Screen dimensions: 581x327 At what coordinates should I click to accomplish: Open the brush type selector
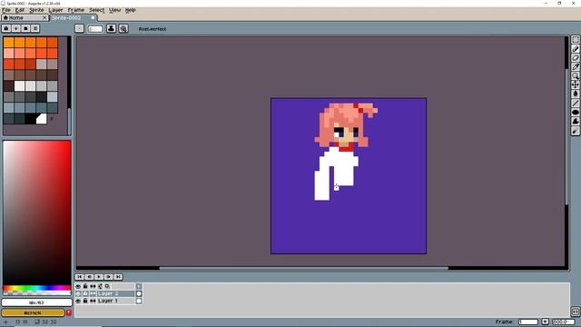pos(79,28)
